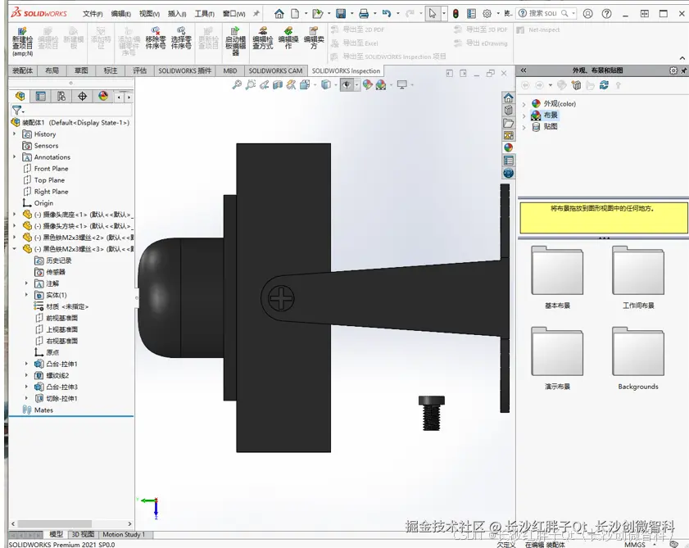Expand the 外观(color) node
Screen dimensions: 689x548
tap(524, 104)
